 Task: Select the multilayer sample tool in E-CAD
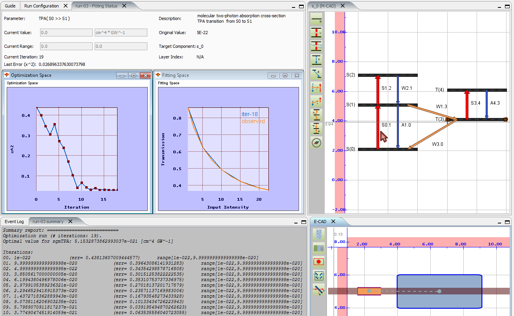tap(319, 248)
